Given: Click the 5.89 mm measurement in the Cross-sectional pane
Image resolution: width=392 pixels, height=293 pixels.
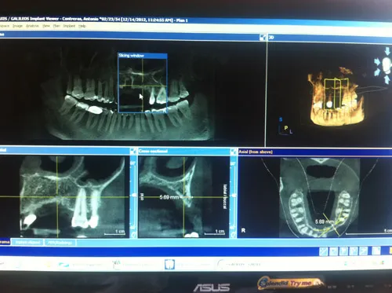Looking at the screenshot, I should point(169,197).
